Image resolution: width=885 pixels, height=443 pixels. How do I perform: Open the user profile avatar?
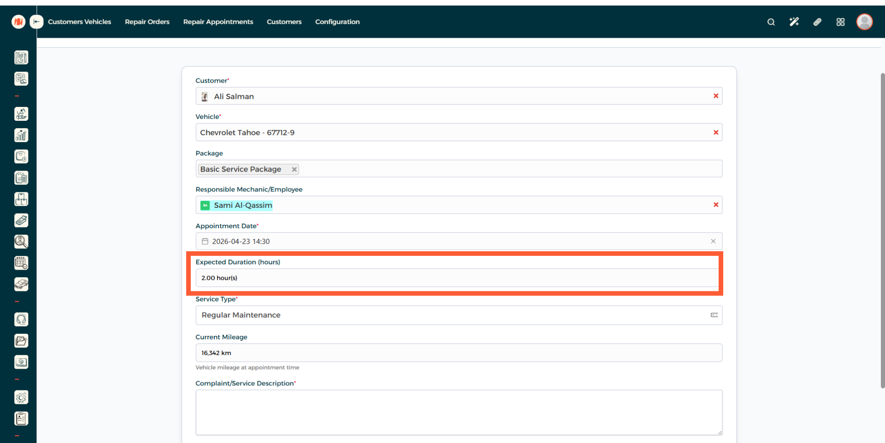pyautogui.click(x=864, y=22)
